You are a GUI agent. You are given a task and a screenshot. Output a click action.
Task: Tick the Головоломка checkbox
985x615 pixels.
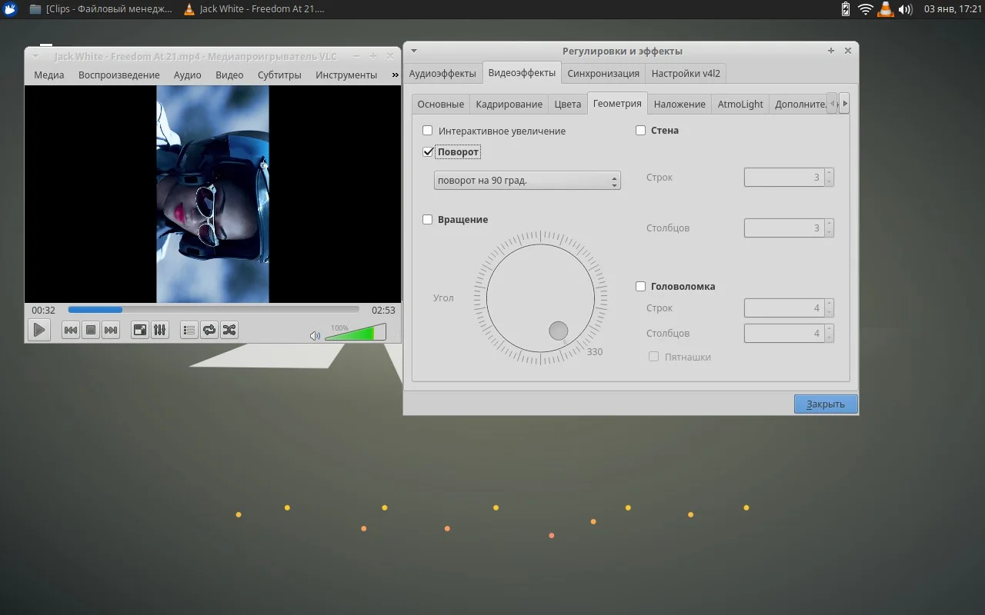pos(640,287)
